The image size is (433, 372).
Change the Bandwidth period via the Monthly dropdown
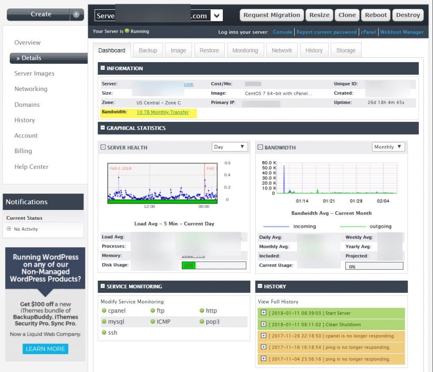point(388,147)
